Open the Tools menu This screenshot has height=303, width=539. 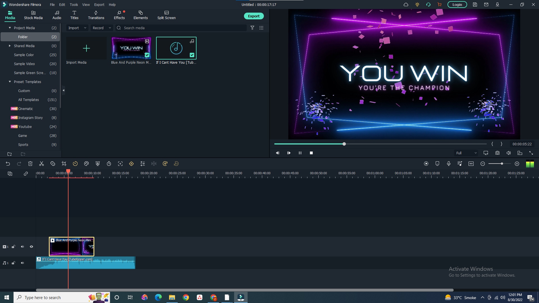tap(74, 4)
